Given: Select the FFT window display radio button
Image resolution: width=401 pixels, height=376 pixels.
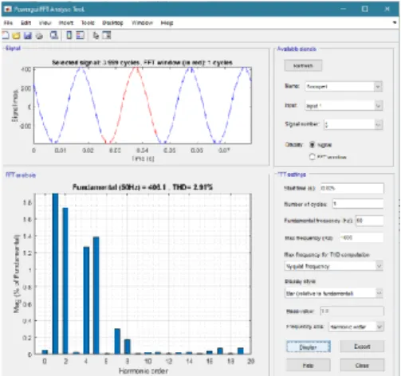Looking at the screenshot, I should click(313, 157).
